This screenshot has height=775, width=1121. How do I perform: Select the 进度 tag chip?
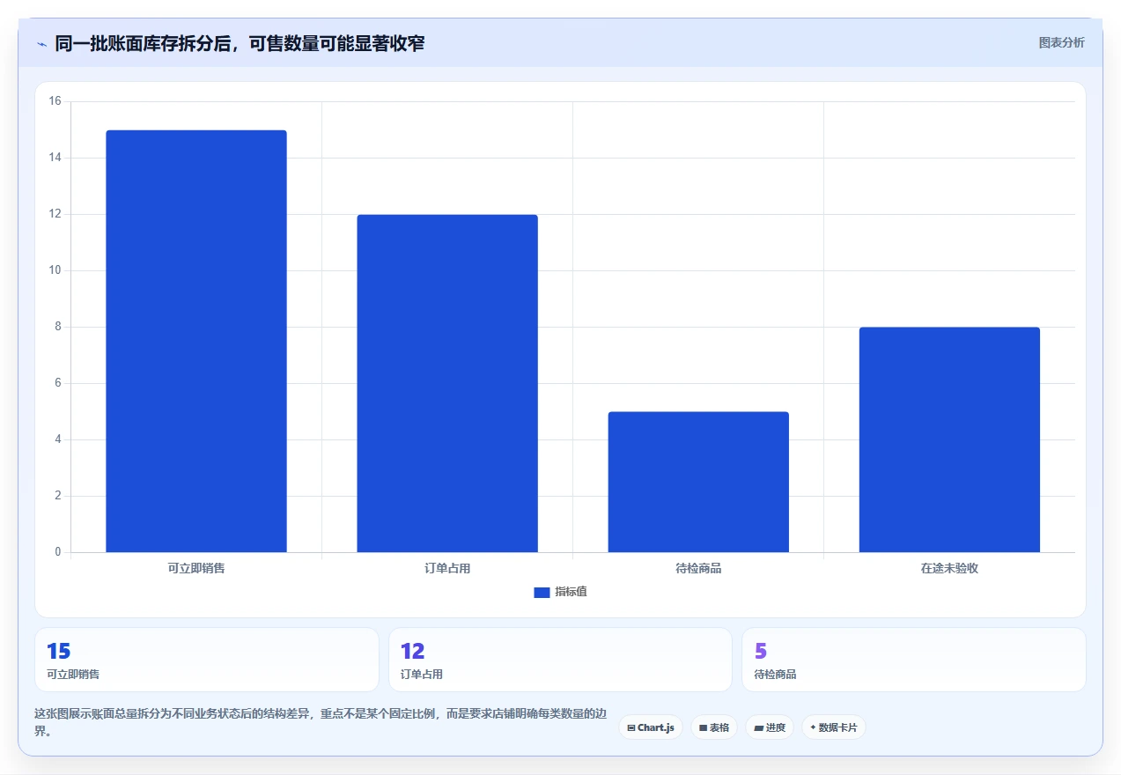point(770,727)
